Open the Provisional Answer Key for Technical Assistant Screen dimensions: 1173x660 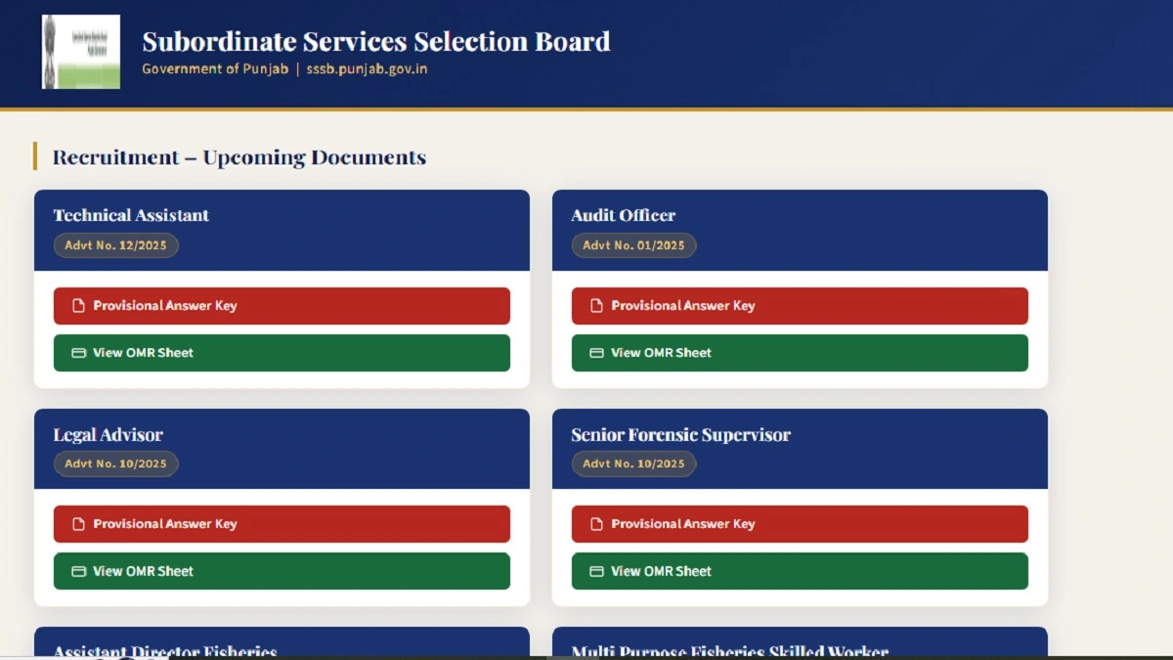(282, 305)
